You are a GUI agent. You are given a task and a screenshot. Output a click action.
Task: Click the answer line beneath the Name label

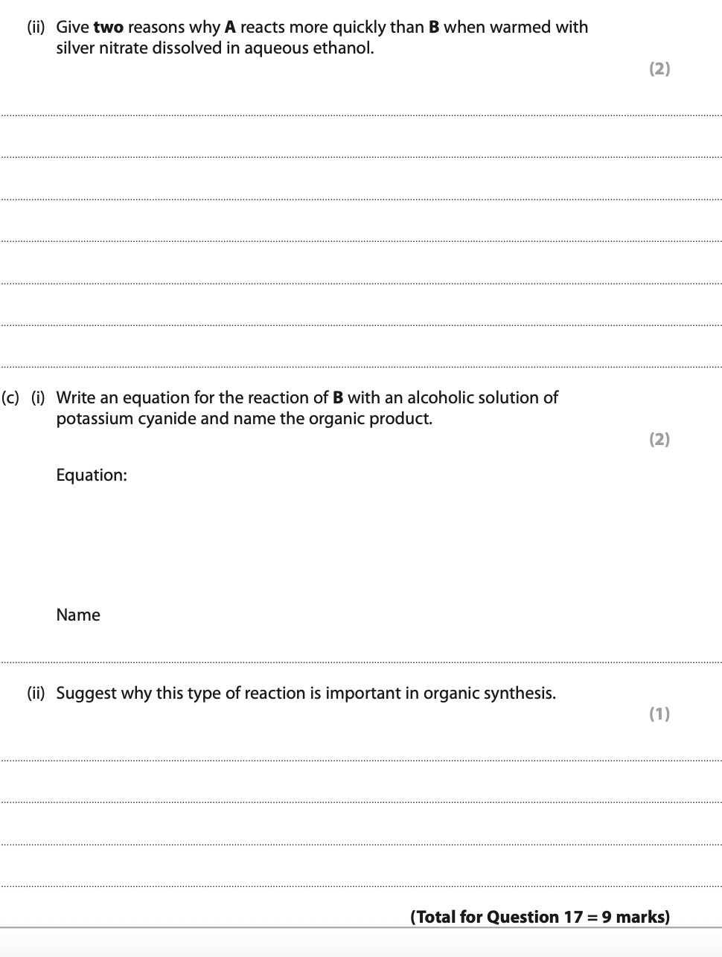click(x=361, y=662)
